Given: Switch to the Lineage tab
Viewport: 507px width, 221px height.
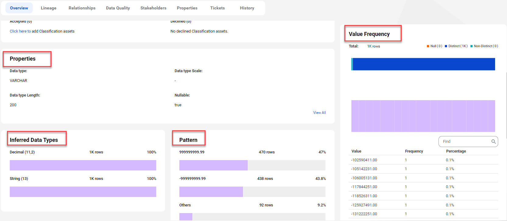Looking at the screenshot, I should [49, 8].
